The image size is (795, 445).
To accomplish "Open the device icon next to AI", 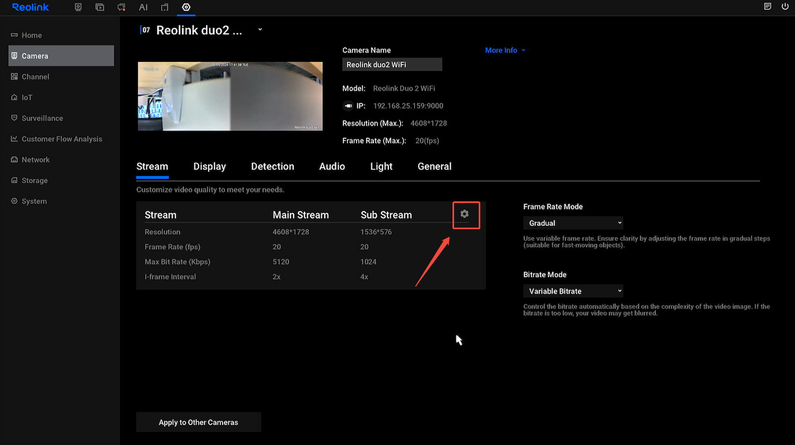I will tap(165, 7).
